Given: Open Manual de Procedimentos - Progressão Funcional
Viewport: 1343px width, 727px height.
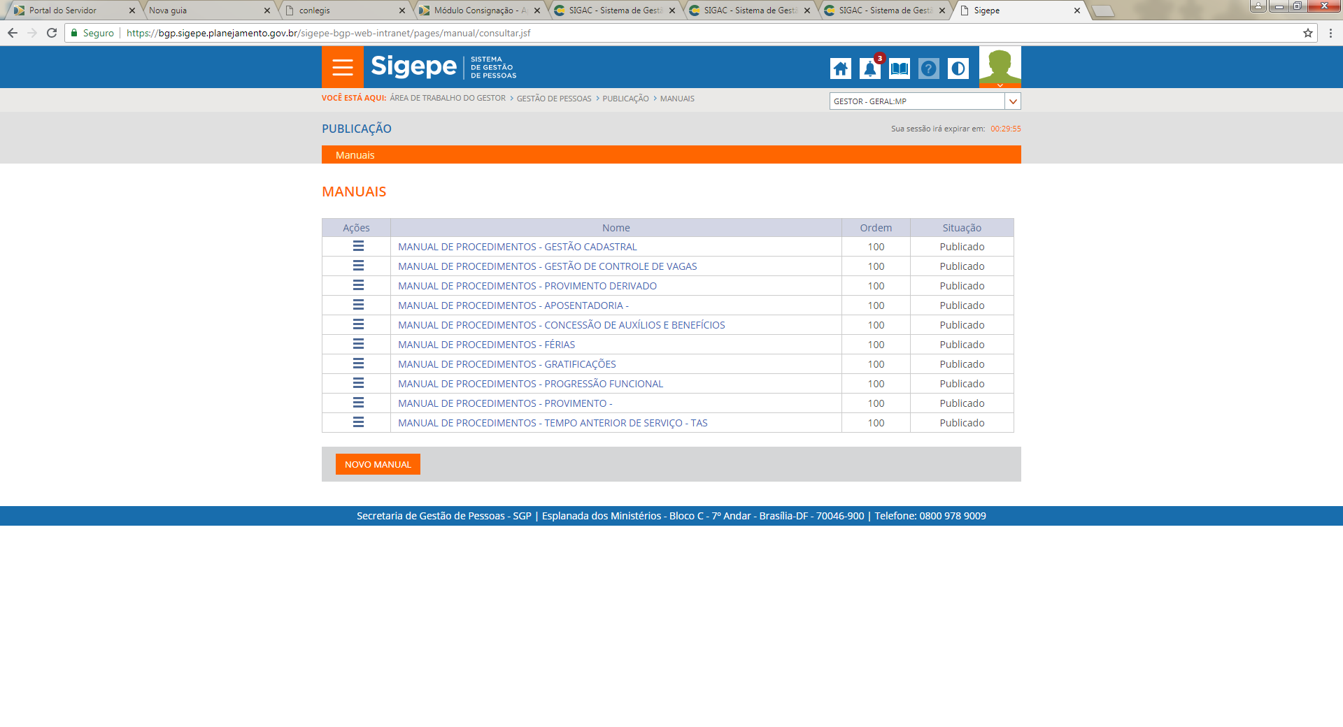Looking at the screenshot, I should click(531, 384).
